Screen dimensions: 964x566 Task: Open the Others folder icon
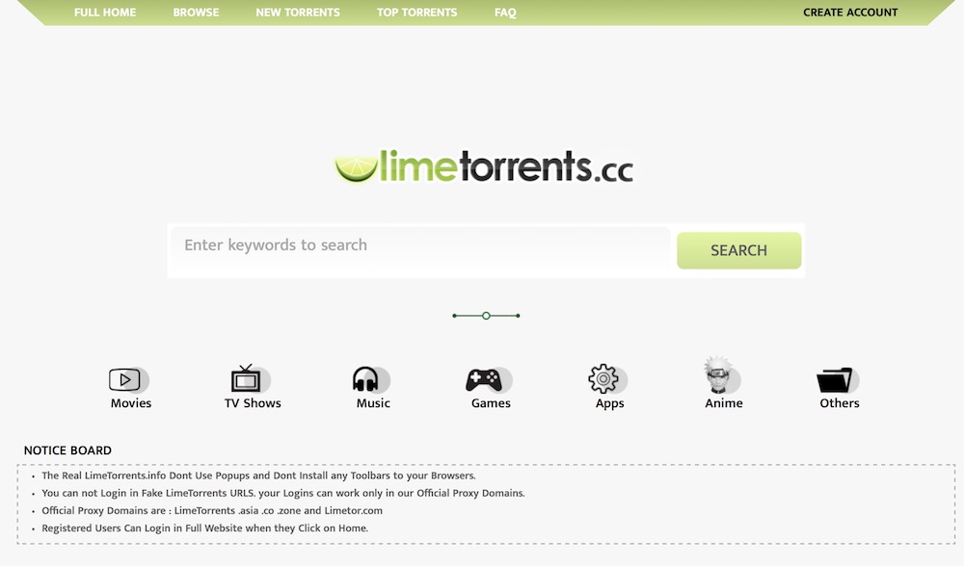pyautogui.click(x=837, y=380)
